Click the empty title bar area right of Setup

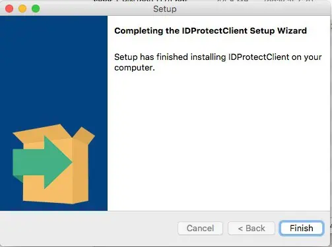pyautogui.click(x=253, y=9)
